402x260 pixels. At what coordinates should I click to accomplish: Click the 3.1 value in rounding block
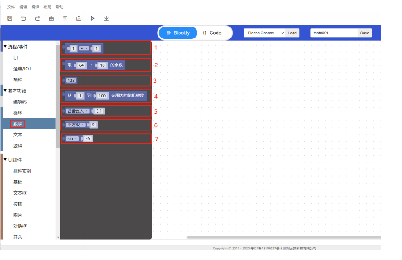[x=99, y=111]
